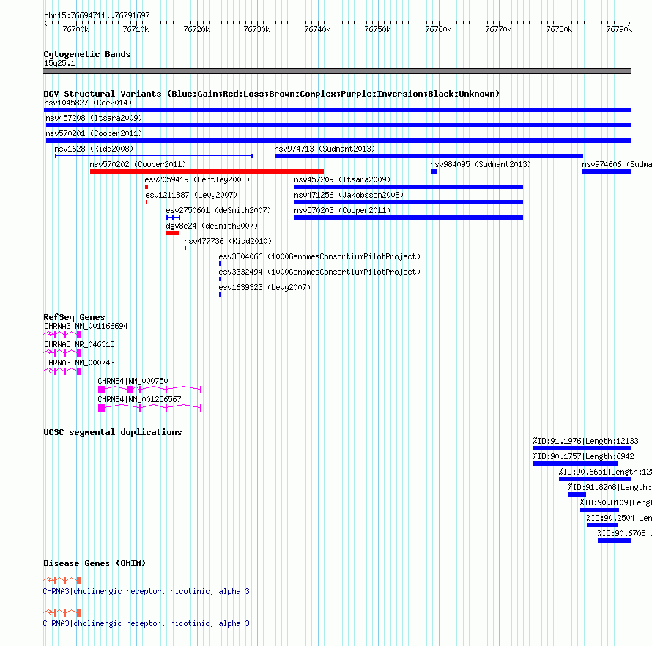Click the gray cytogenetic band bar
652x646 pixels.
pyautogui.click(x=337, y=71)
